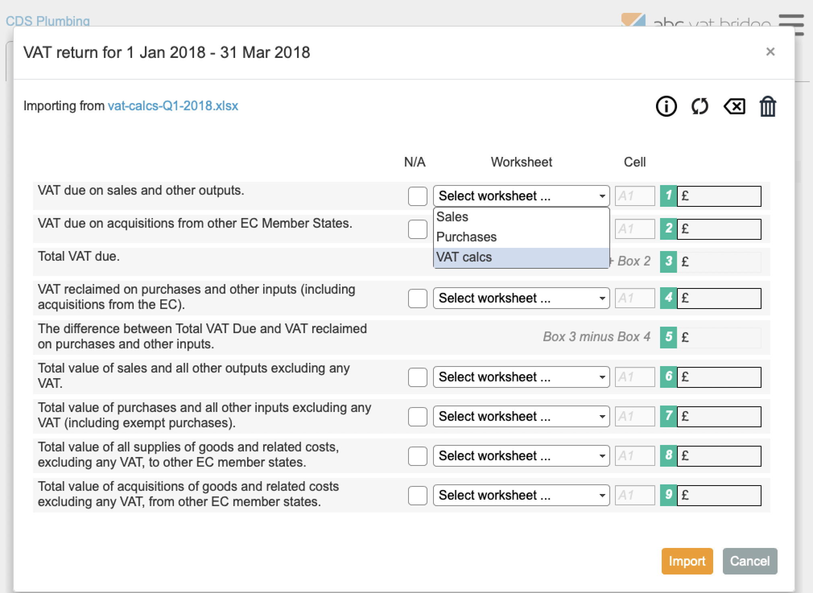The height and width of the screenshot is (593, 813).
Task: Click the cell field for box 6
Action: pyautogui.click(x=635, y=377)
